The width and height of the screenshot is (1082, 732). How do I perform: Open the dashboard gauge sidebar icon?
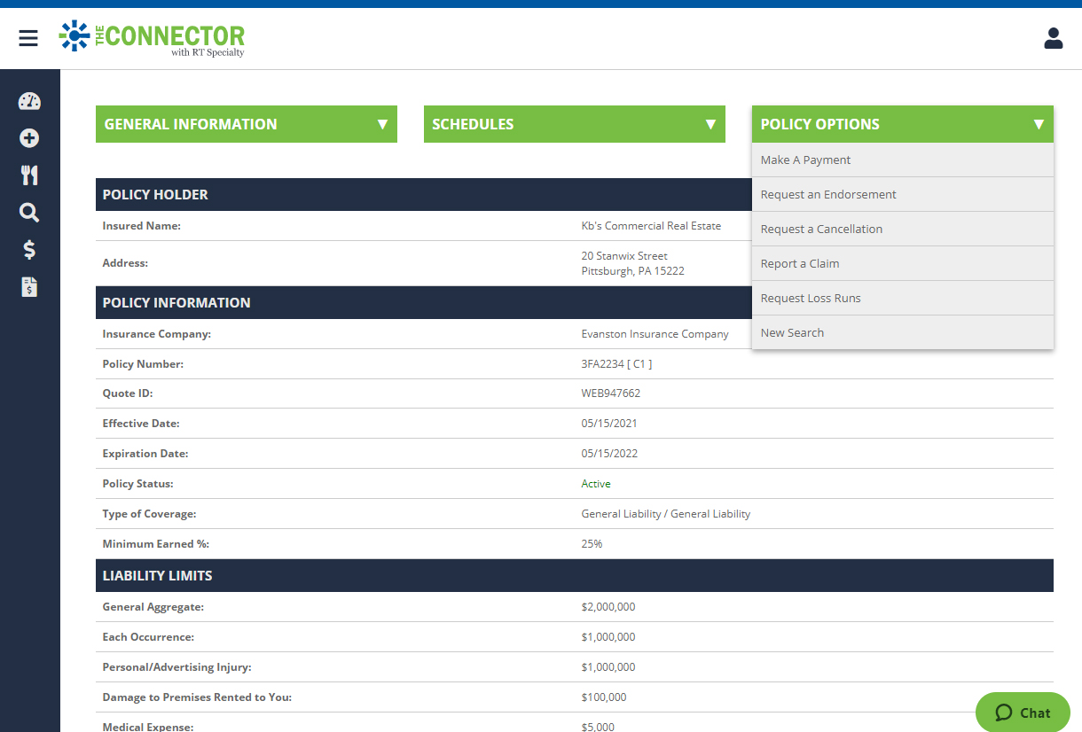(29, 101)
